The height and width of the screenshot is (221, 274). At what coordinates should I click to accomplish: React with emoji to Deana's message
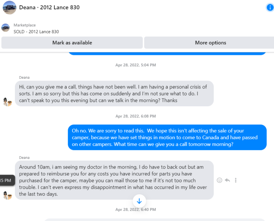point(219,180)
